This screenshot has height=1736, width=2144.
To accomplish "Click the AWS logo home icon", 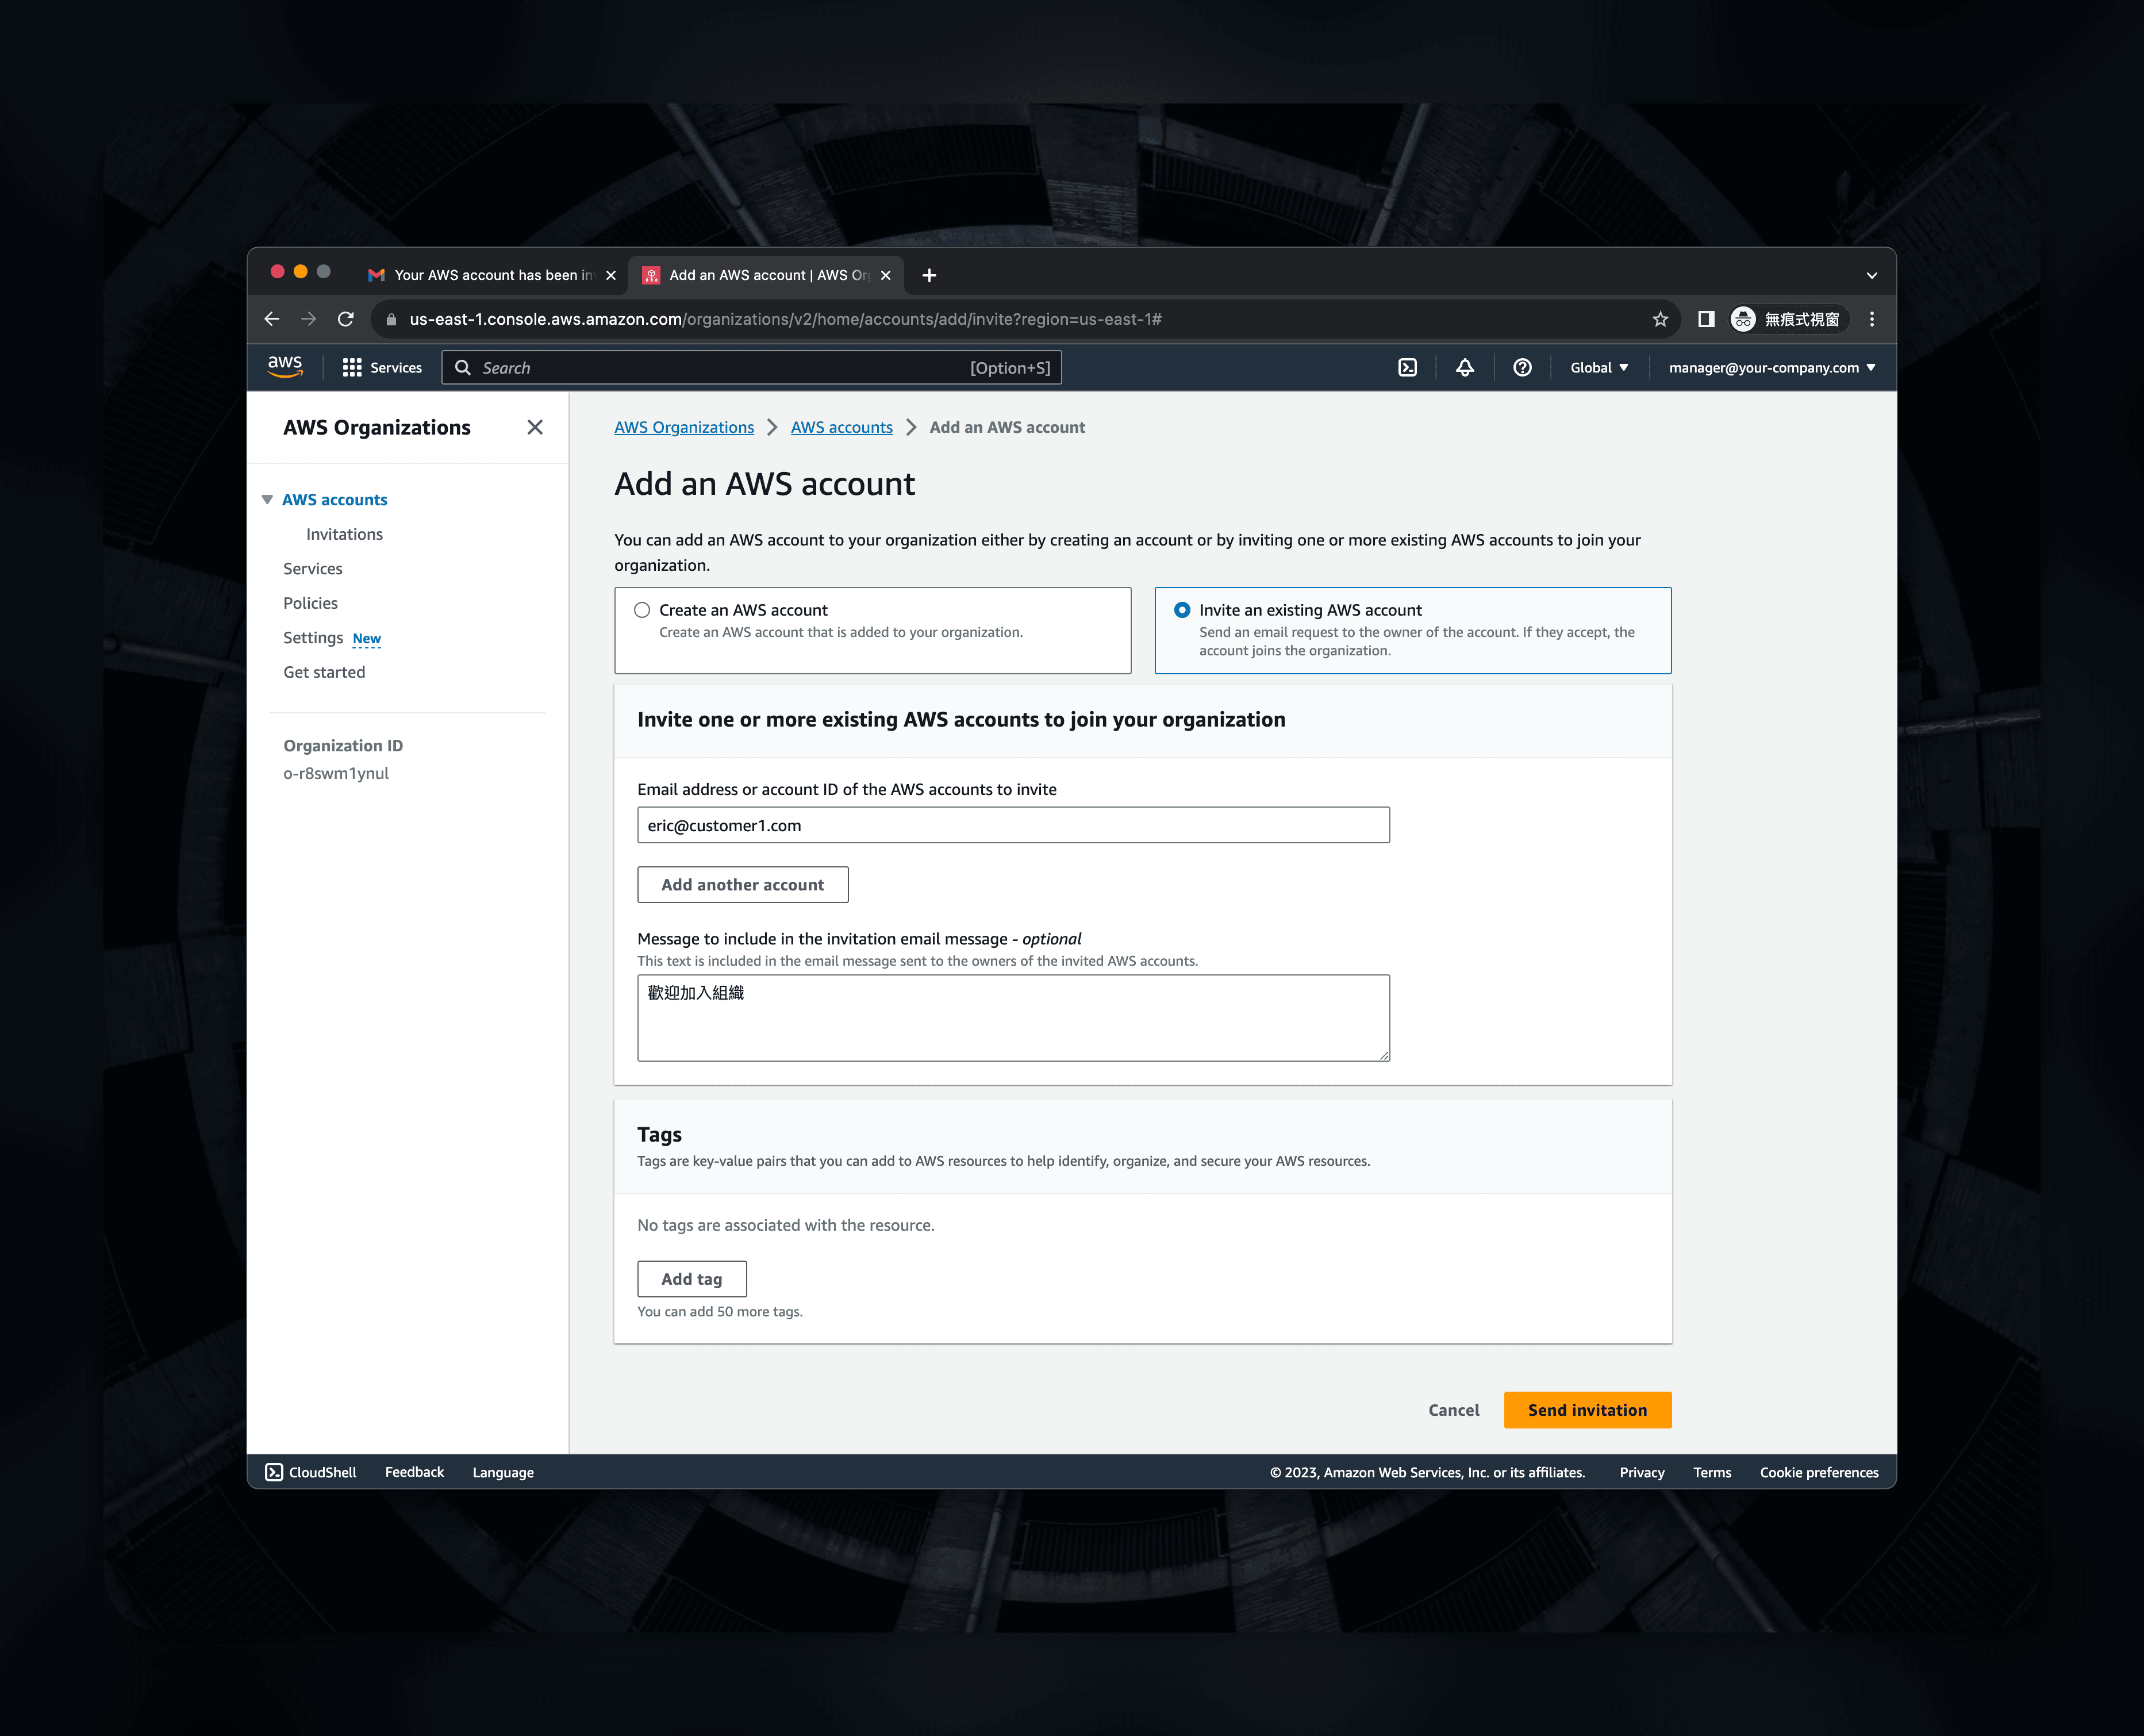I will 285,367.
